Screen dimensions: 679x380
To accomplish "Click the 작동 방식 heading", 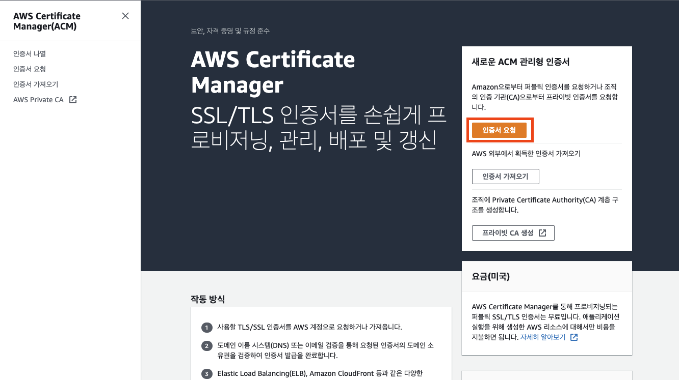I will click(x=207, y=299).
